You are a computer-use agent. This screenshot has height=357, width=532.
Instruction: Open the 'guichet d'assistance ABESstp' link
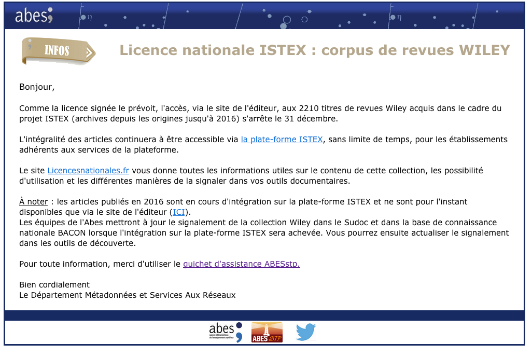point(241,264)
